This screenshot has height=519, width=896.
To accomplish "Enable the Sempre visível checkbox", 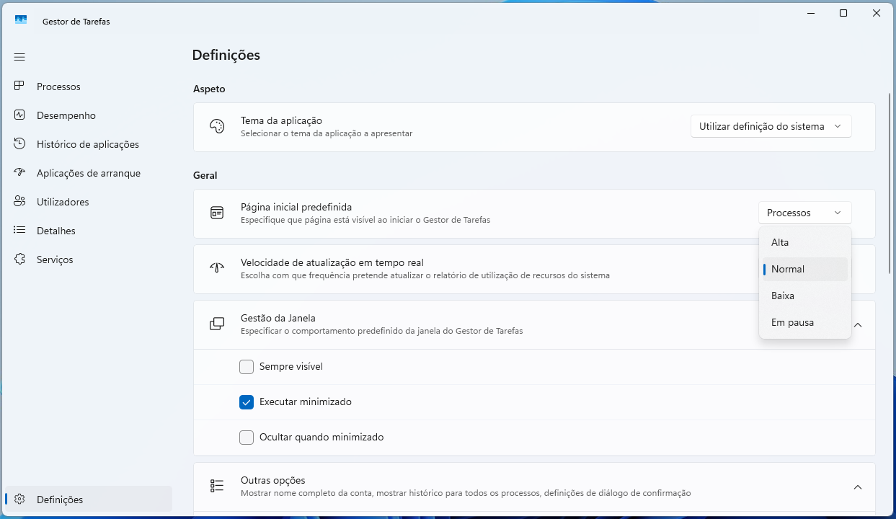I will click(247, 367).
